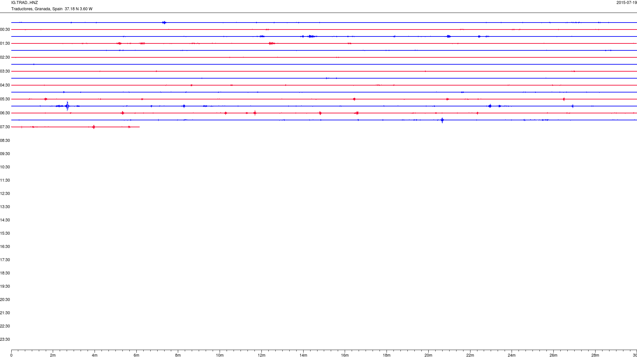Select the 04:30 time row label

[x=5, y=85]
